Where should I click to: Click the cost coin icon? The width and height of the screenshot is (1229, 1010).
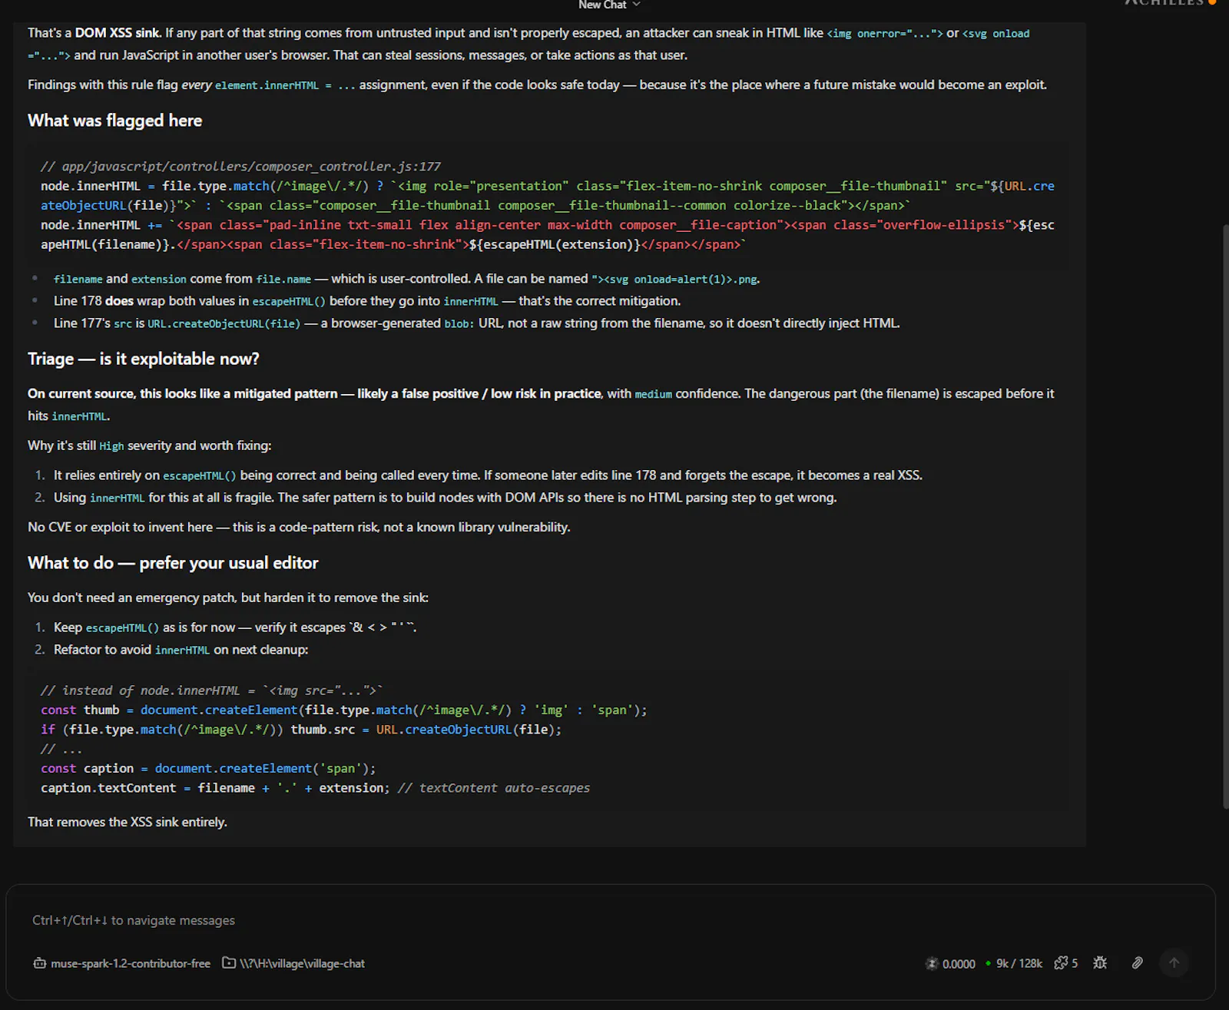click(932, 963)
